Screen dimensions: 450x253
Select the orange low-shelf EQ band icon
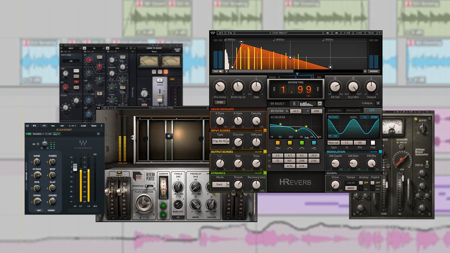pos(277,143)
